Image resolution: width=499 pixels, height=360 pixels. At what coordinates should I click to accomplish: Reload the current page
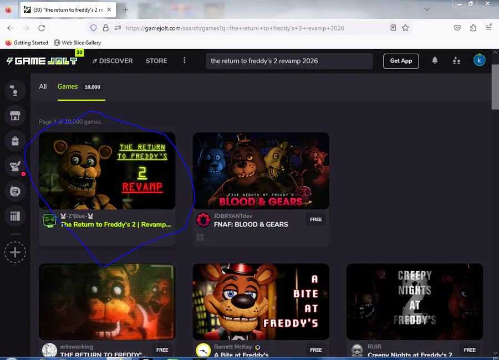click(x=42, y=28)
